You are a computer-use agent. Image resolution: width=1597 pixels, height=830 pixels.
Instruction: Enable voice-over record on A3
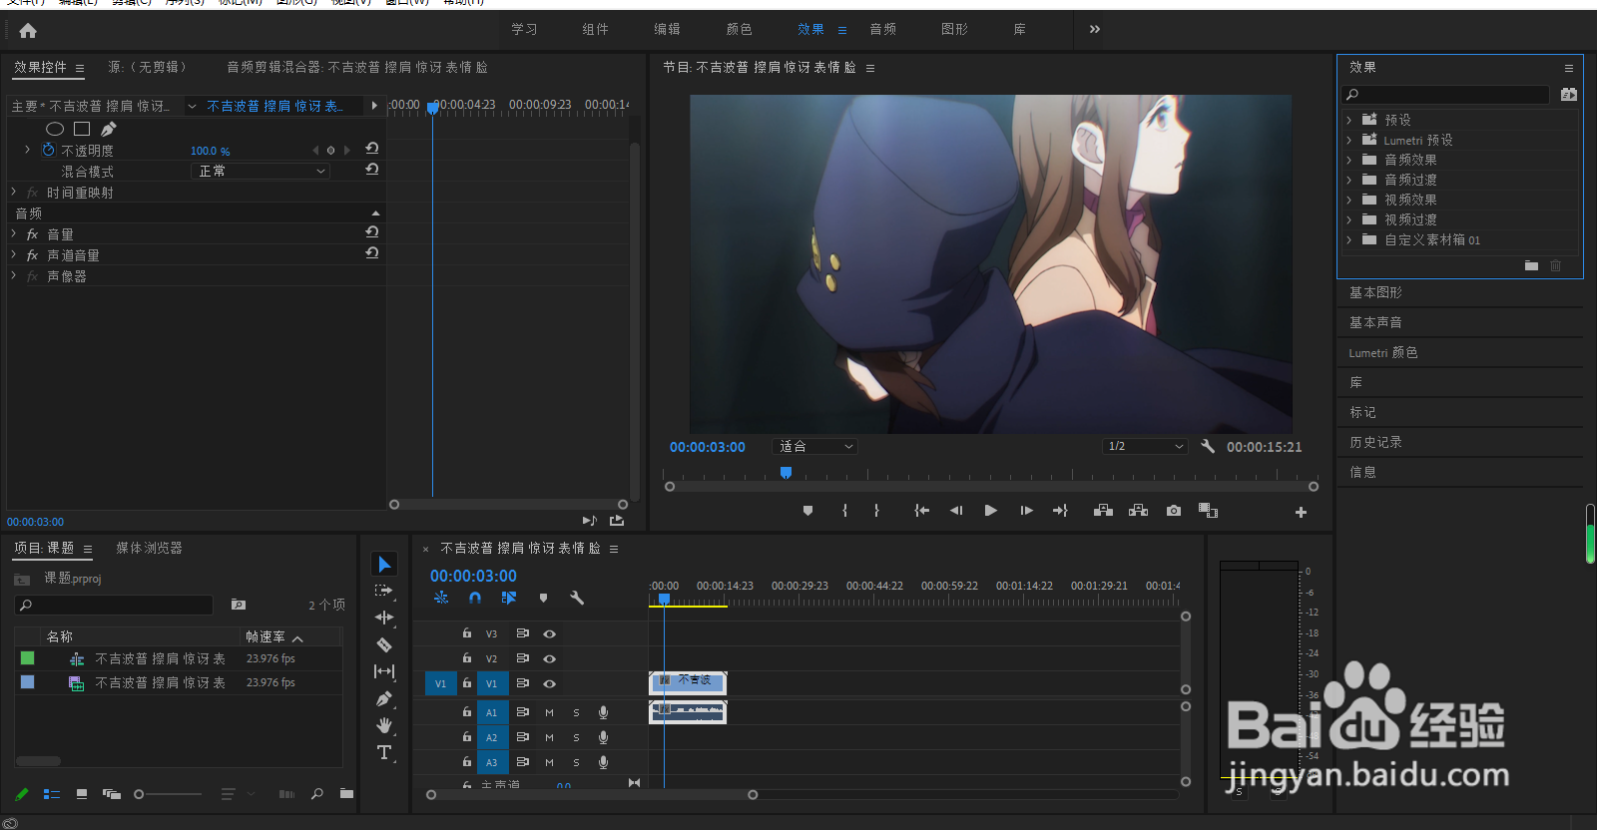point(603,762)
